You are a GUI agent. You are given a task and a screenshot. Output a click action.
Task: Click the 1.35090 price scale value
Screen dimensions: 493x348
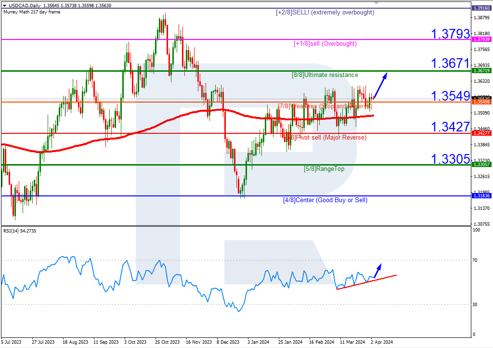tap(481, 113)
